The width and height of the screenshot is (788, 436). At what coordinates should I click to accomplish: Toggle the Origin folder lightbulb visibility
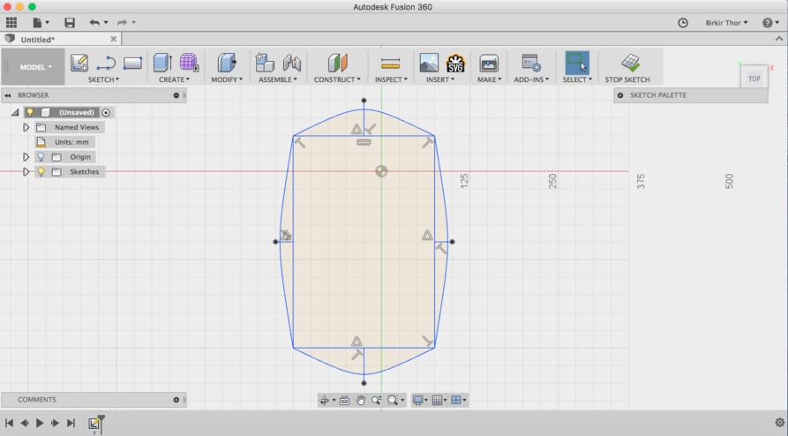(x=41, y=157)
